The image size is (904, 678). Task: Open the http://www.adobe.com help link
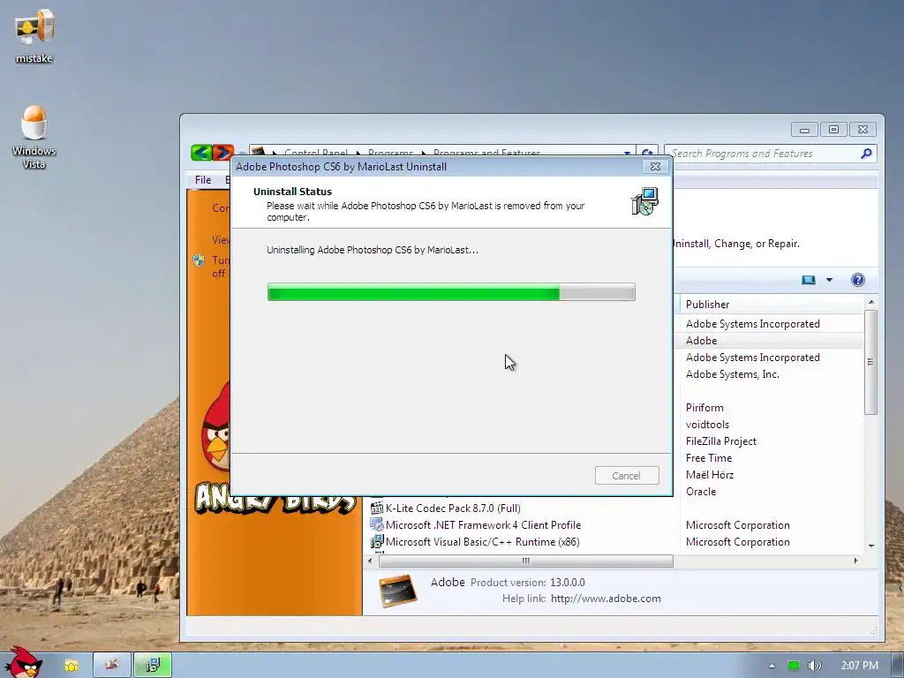click(606, 599)
